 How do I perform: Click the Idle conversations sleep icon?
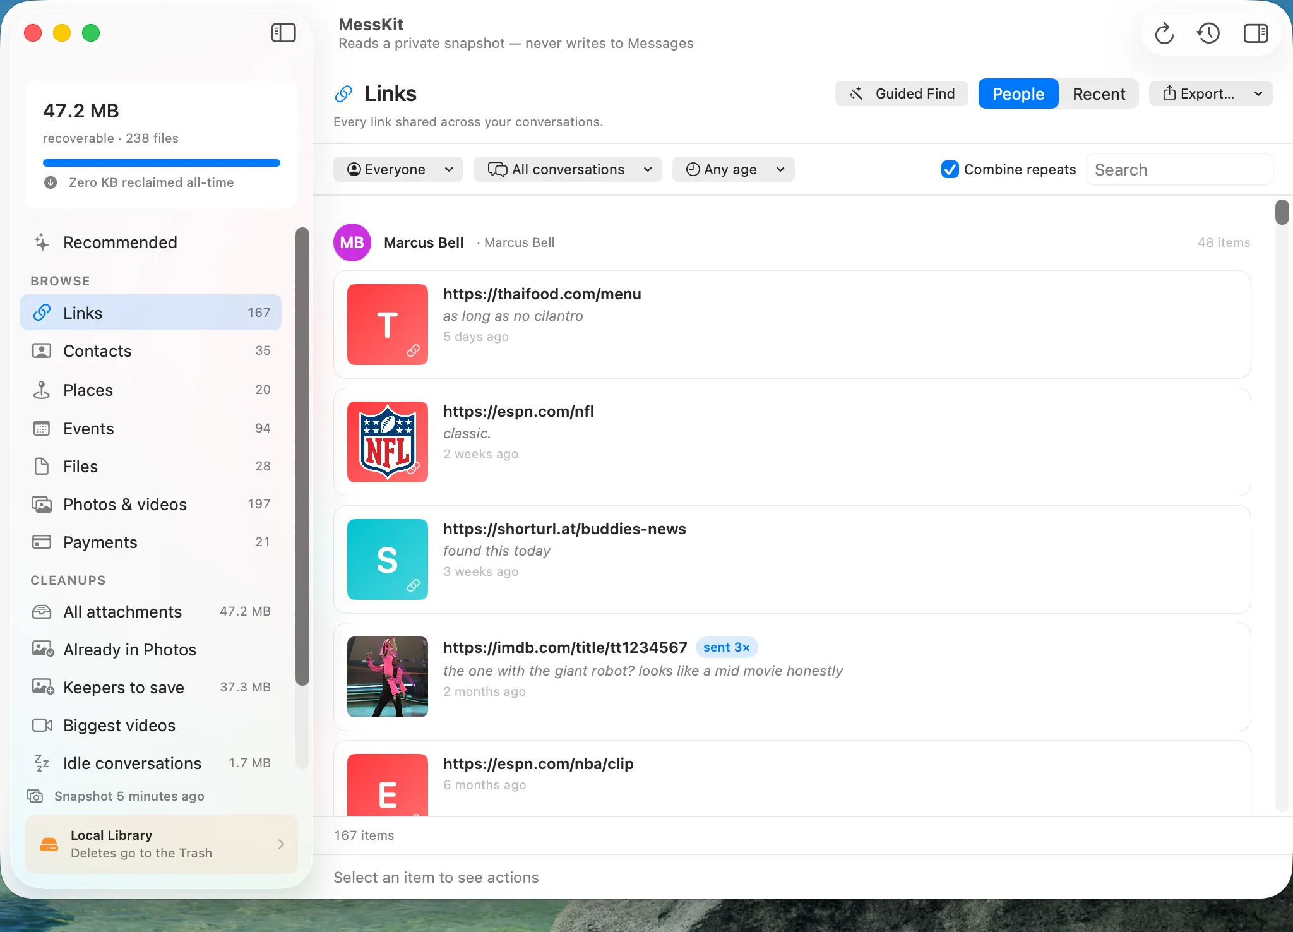tap(42, 763)
